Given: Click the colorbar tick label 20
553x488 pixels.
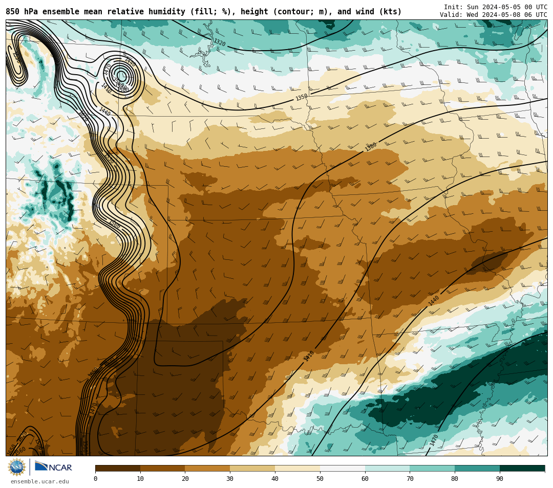Looking at the screenshot, I should pyautogui.click(x=185, y=478).
